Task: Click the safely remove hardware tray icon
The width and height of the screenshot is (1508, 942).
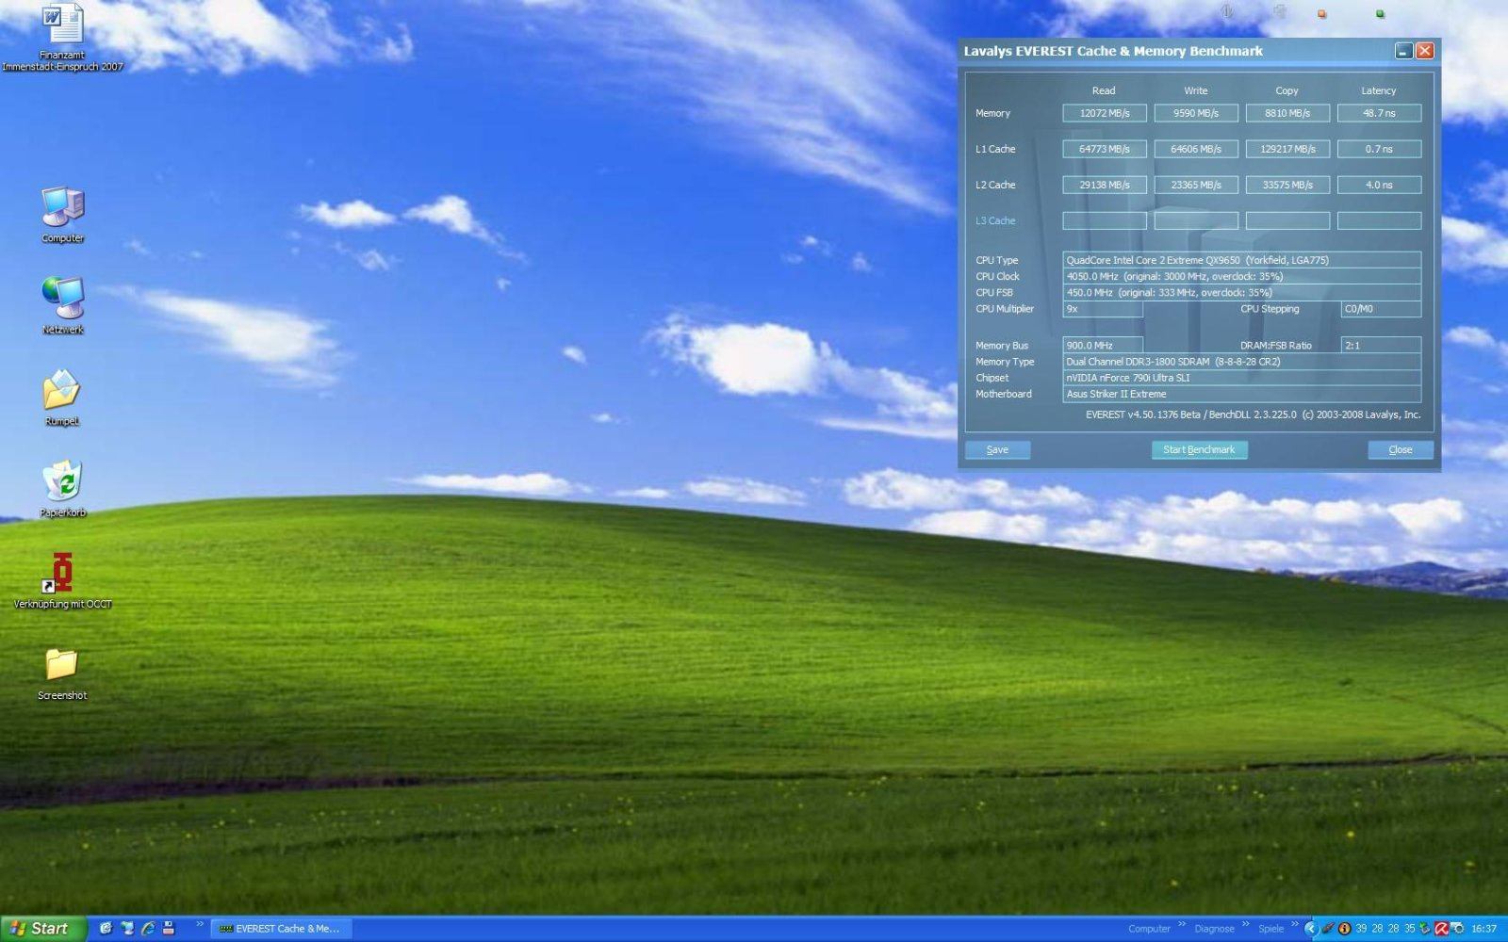Action: click(1425, 928)
